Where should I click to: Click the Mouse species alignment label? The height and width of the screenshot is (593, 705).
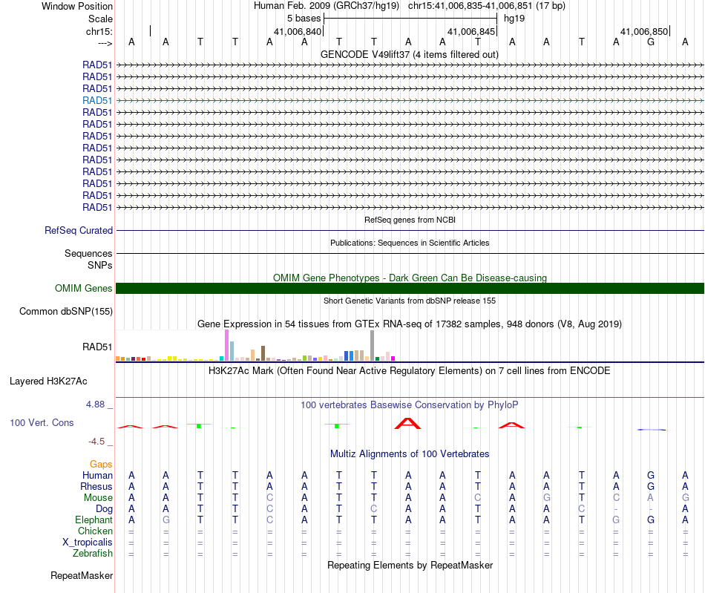coord(98,498)
